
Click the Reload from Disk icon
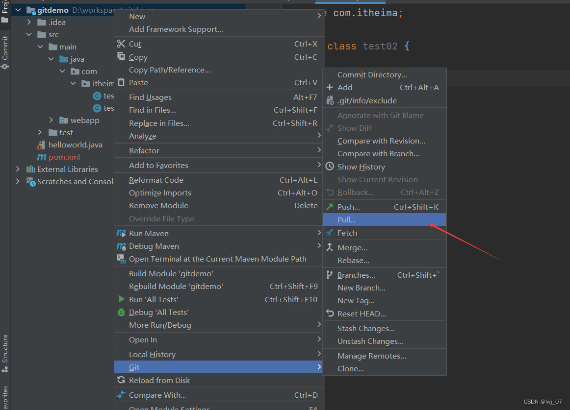121,380
